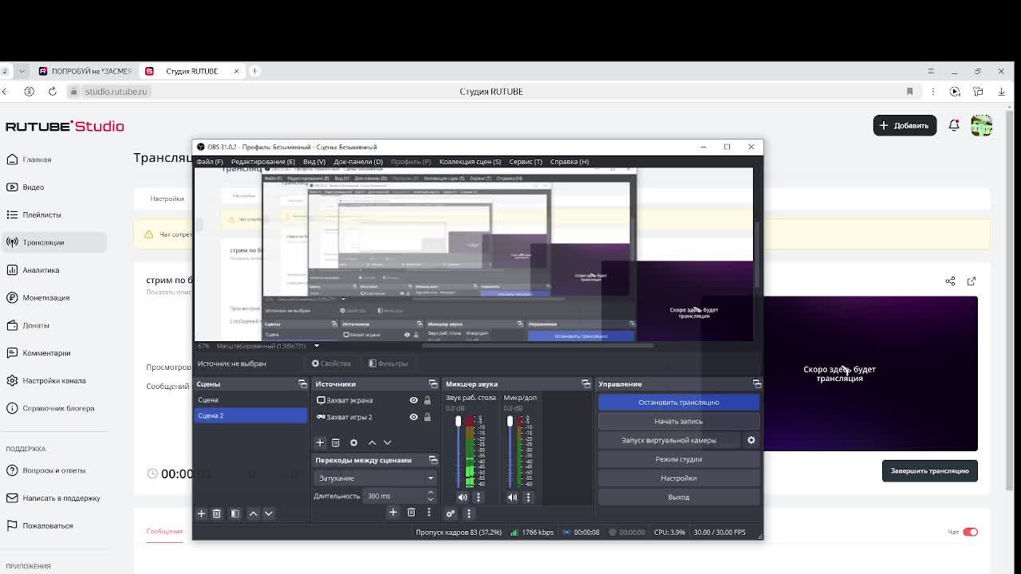Undock the Микшер звука panel
This screenshot has width=1021, height=574.
[x=586, y=384]
